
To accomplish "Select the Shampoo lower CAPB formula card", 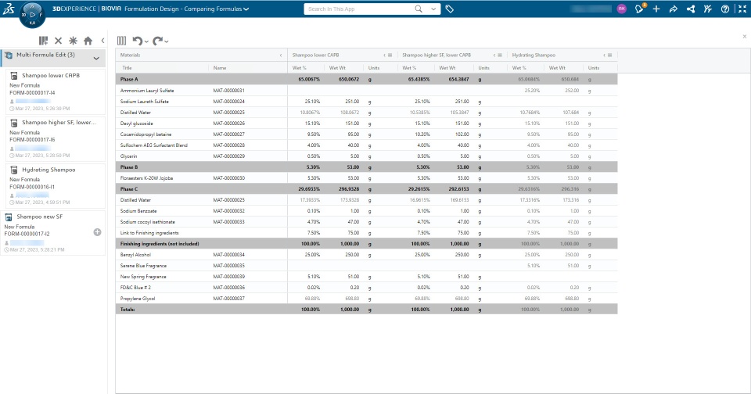I will 56,91.
